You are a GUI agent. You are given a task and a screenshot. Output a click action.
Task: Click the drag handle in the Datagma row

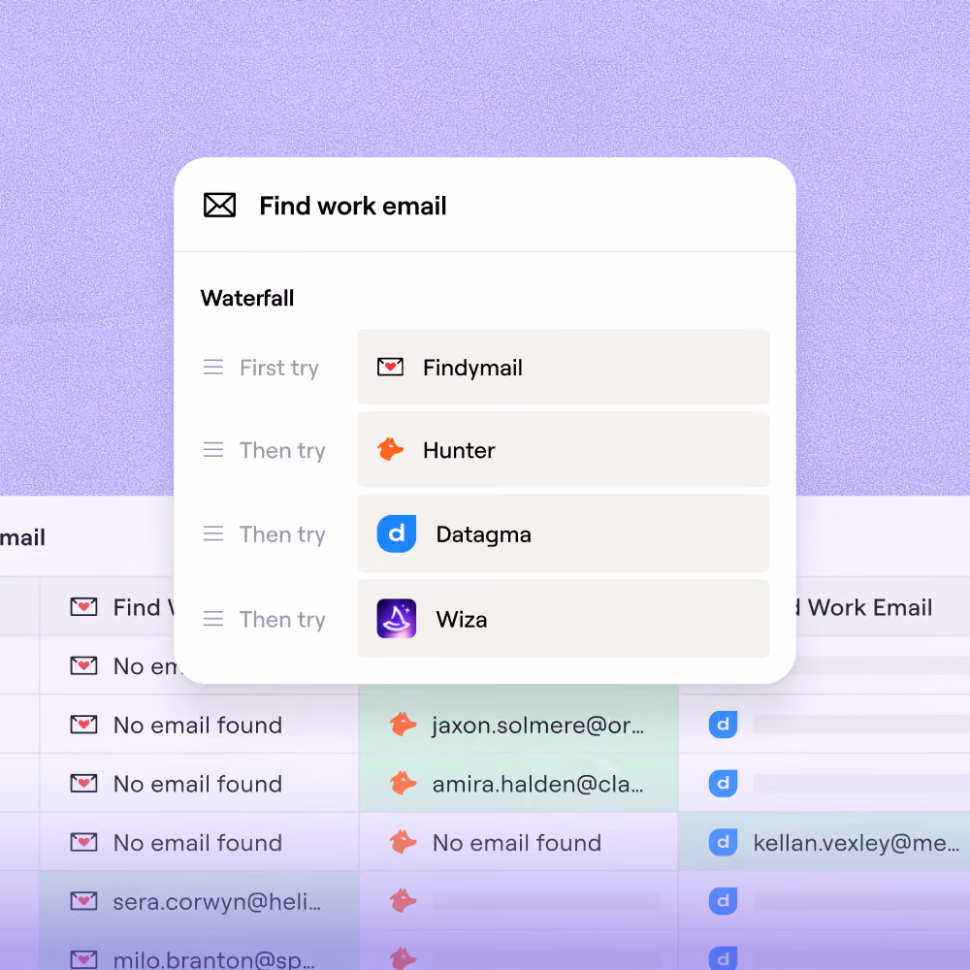point(213,533)
